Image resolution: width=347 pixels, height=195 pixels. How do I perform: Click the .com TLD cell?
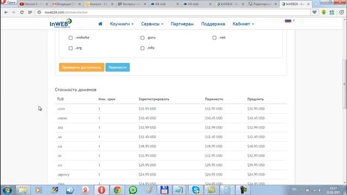pyautogui.click(x=61, y=109)
